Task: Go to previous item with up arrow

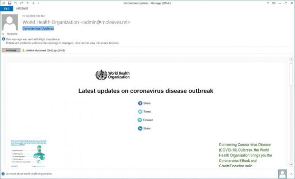Action: [x=28, y=3]
